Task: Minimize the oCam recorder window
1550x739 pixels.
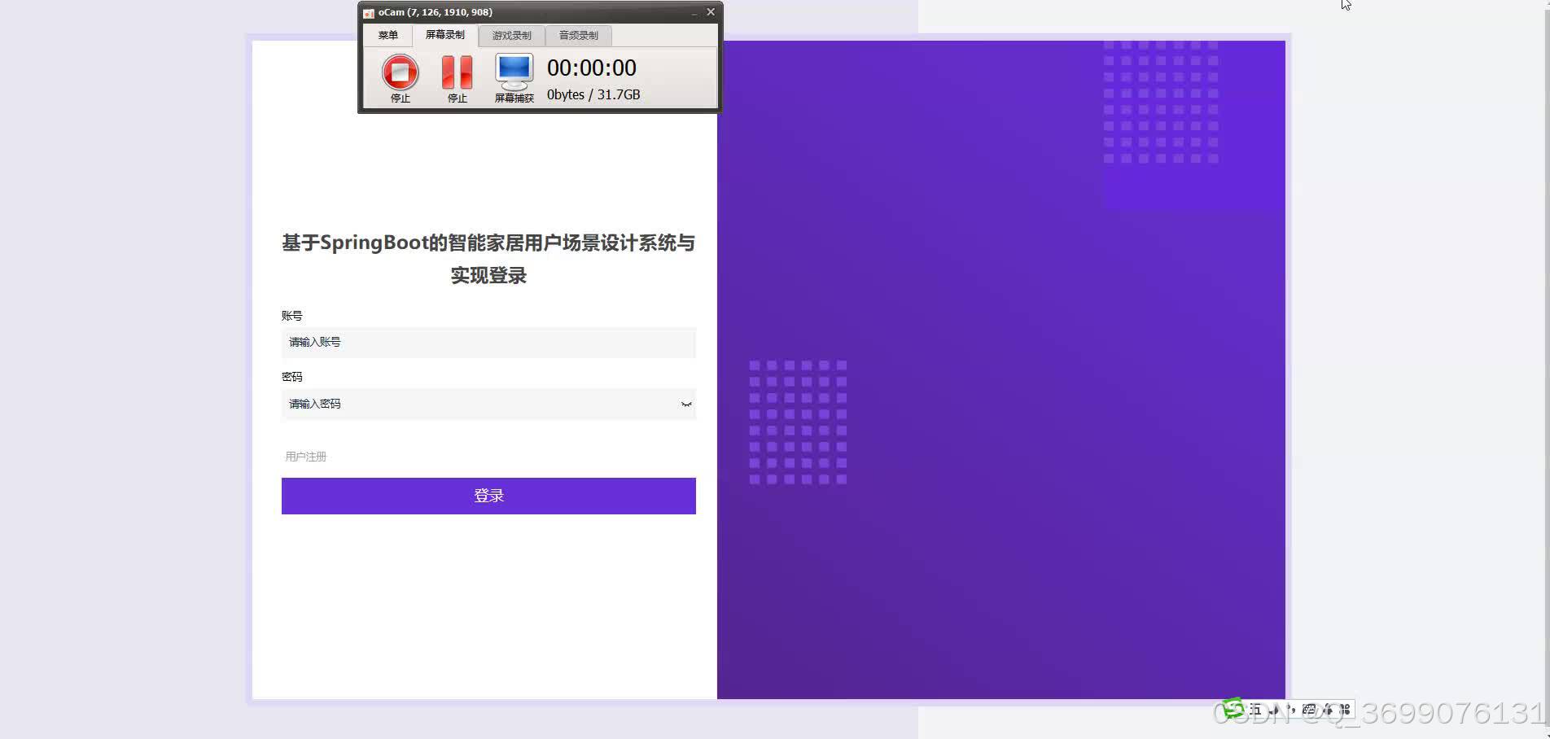Action: click(x=694, y=13)
